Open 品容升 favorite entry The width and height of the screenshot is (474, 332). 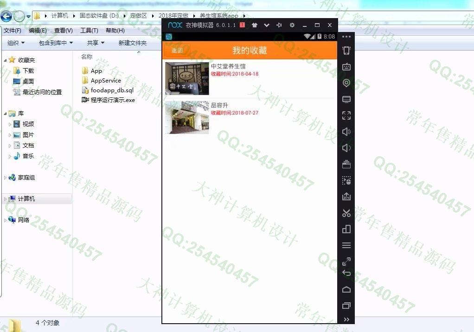(x=250, y=117)
